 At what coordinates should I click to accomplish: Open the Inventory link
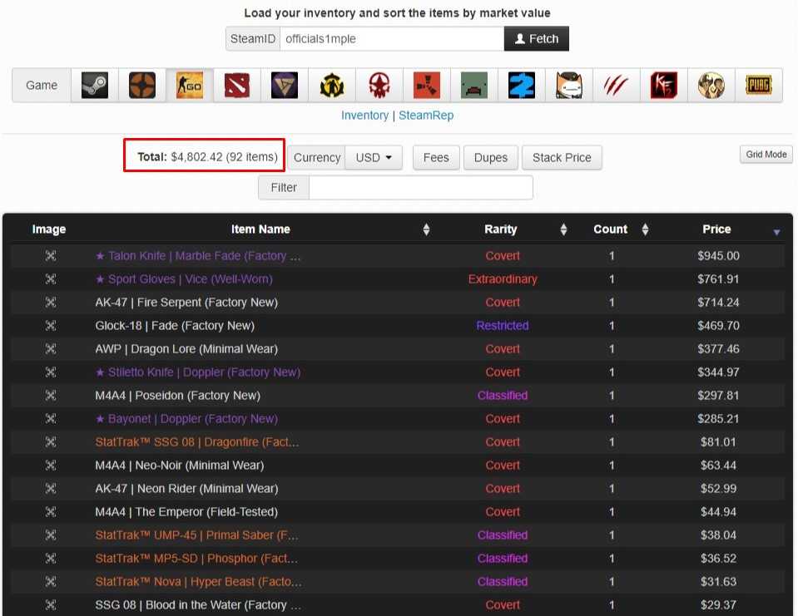pos(364,116)
